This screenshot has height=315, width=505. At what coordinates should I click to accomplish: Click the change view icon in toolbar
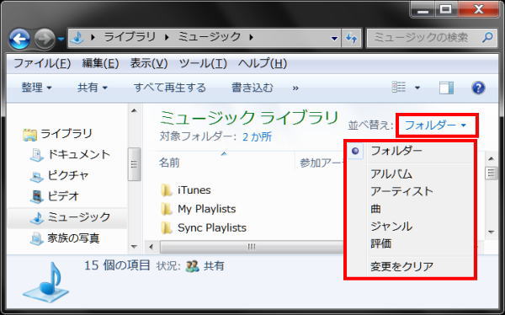pyautogui.click(x=399, y=88)
